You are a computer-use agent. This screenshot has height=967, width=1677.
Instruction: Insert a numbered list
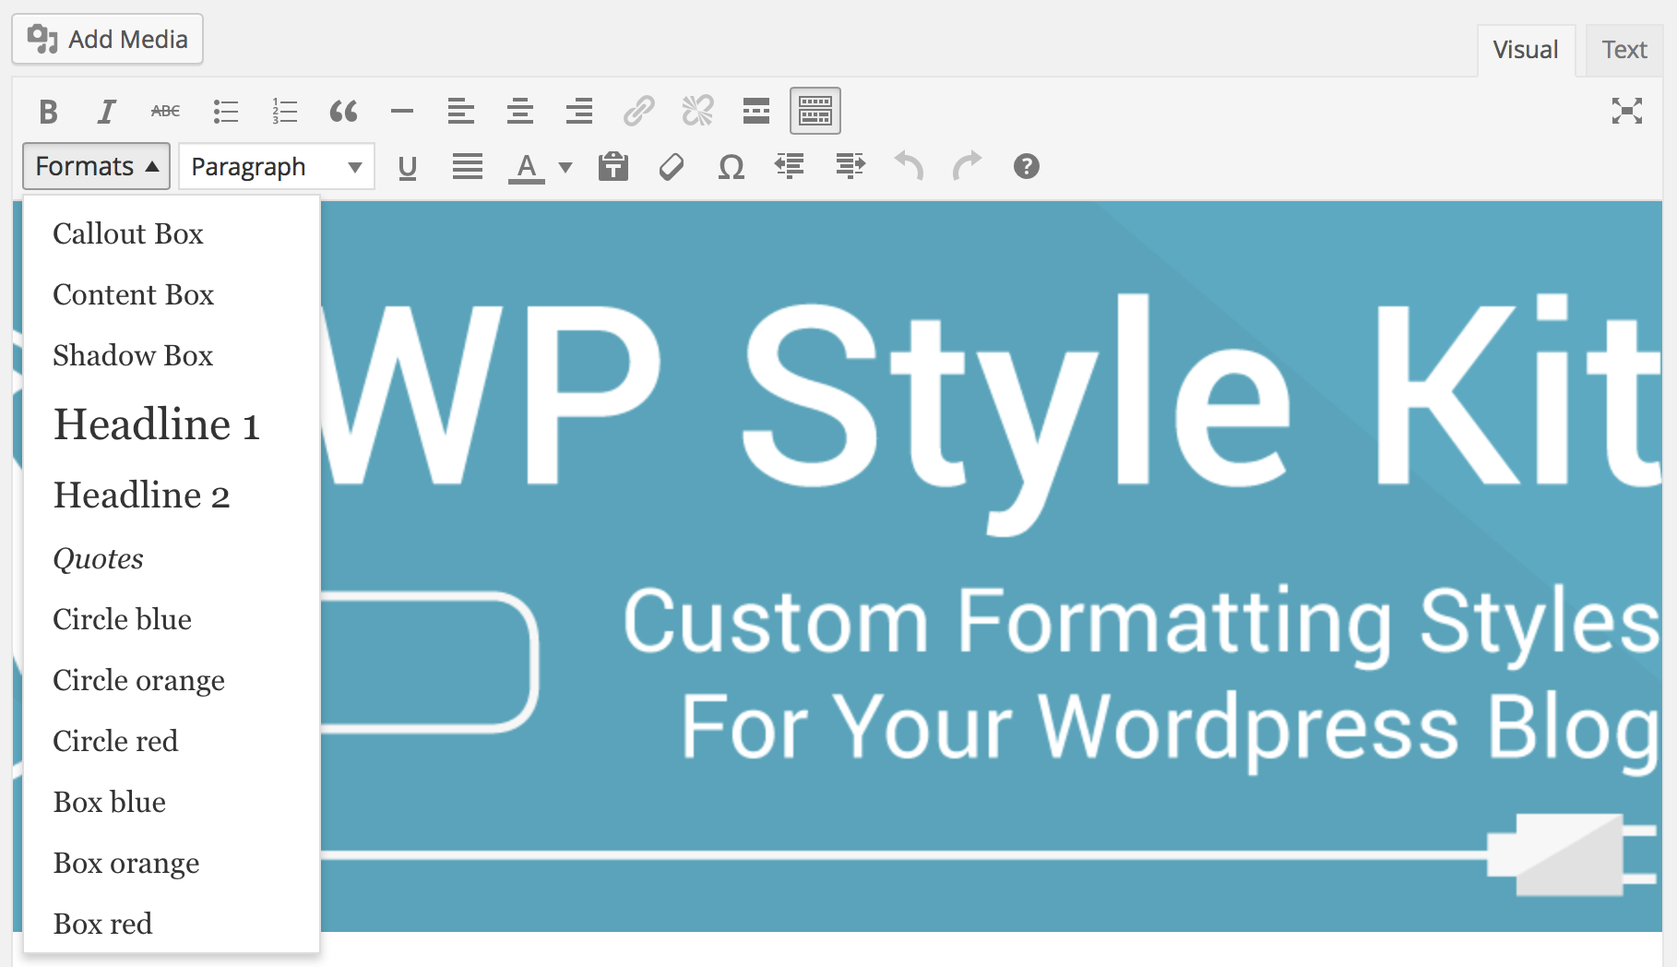(x=284, y=112)
